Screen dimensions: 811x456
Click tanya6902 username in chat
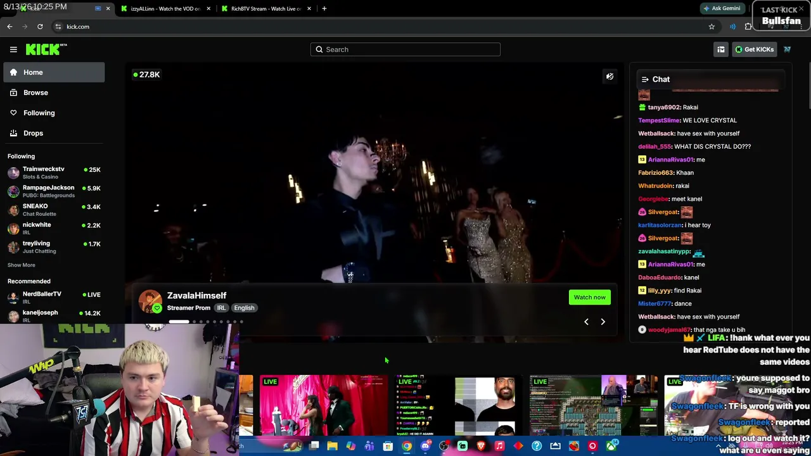point(663,107)
